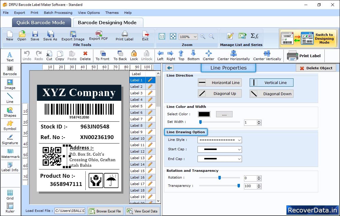Toggle the Grid display

tap(10, 195)
